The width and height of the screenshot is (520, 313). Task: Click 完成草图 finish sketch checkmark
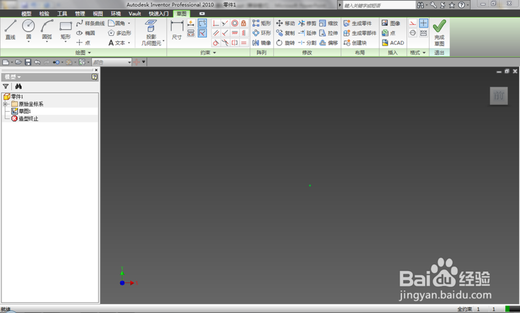click(x=439, y=32)
